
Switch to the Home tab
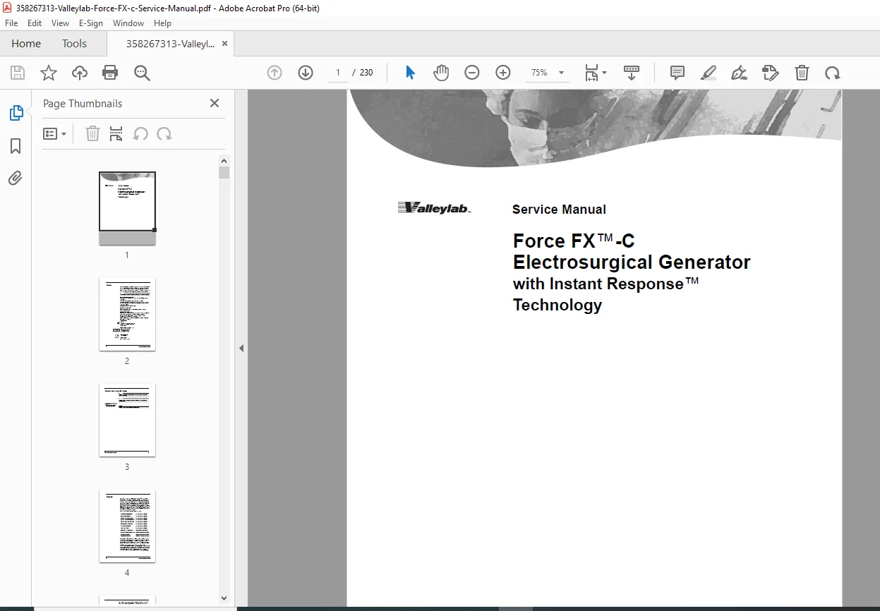(26, 44)
